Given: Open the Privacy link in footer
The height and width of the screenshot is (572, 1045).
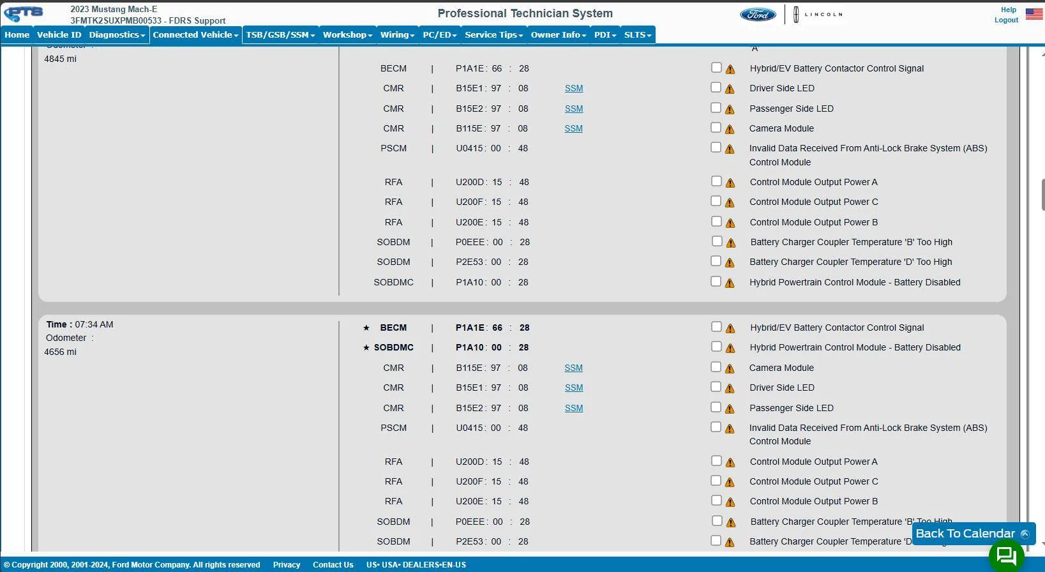Looking at the screenshot, I should [x=287, y=565].
